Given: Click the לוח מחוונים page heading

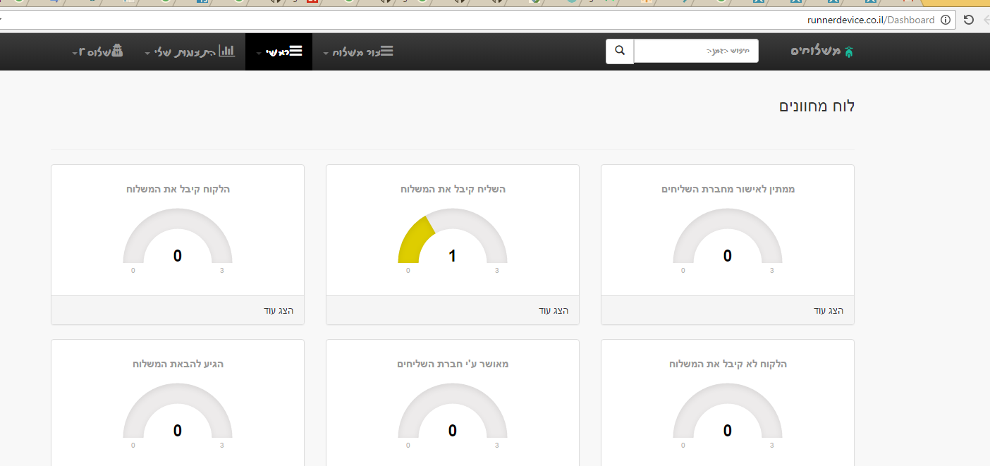Looking at the screenshot, I should point(817,106).
